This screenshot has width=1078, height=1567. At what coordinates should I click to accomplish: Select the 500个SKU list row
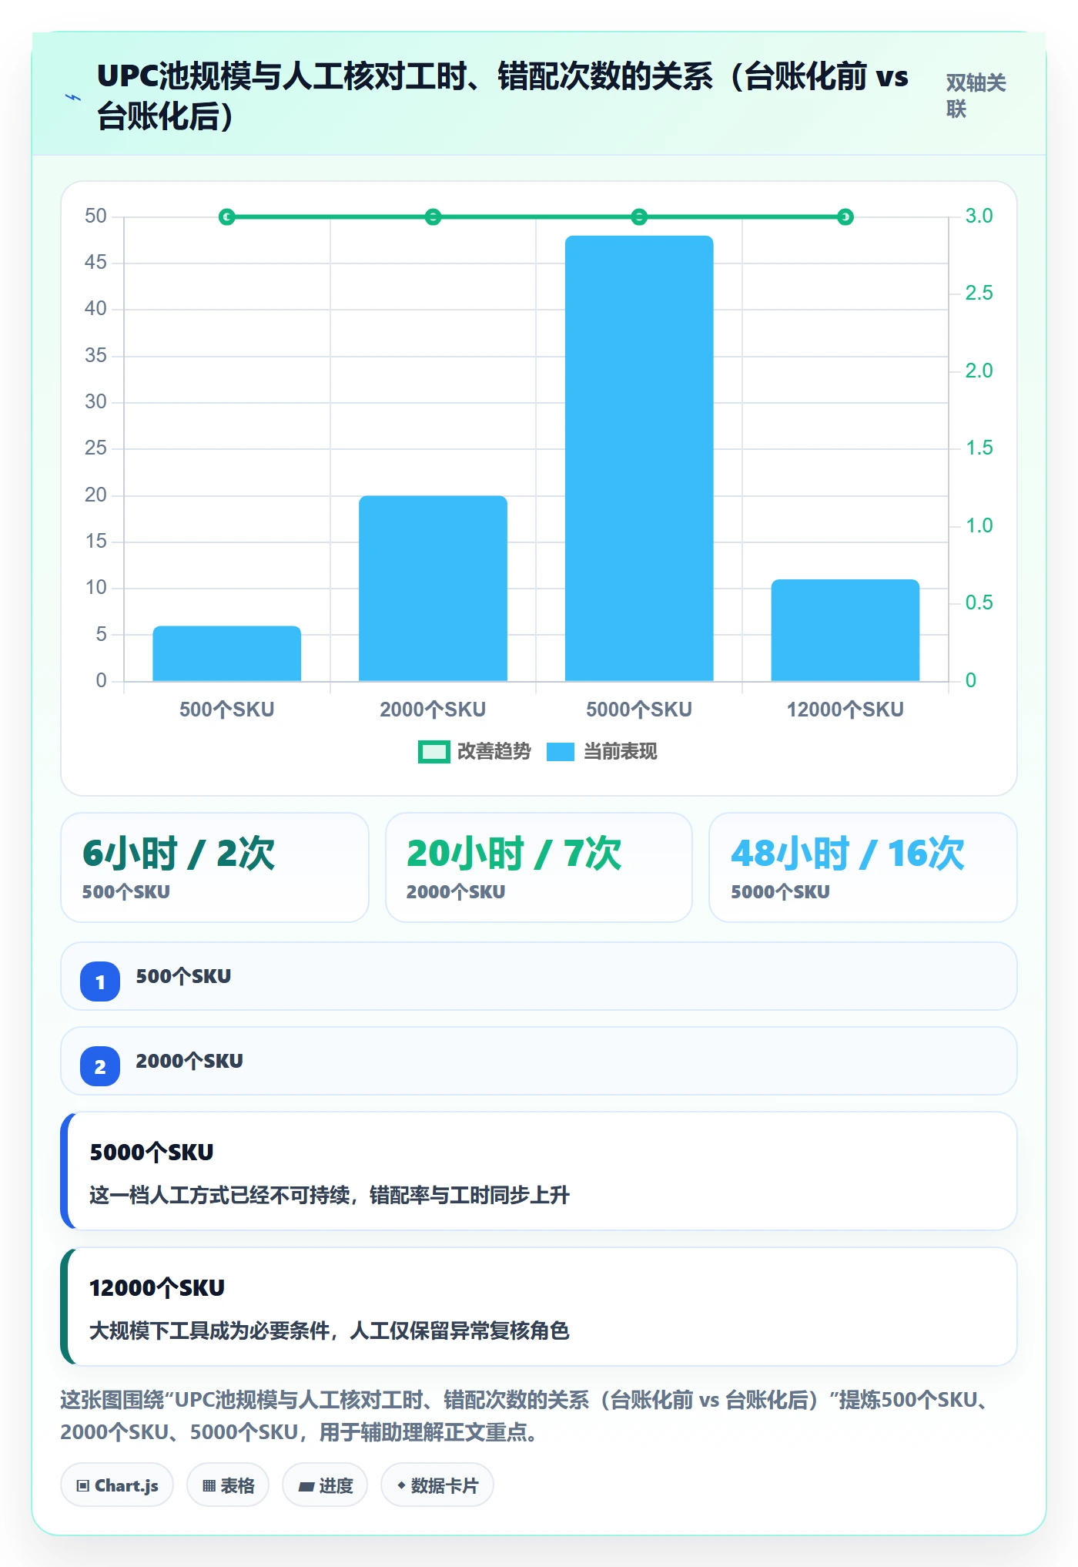click(x=539, y=976)
